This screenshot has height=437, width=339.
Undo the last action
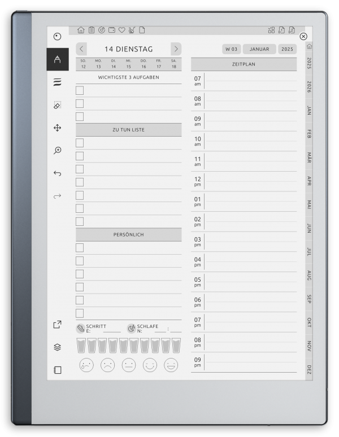tap(57, 173)
